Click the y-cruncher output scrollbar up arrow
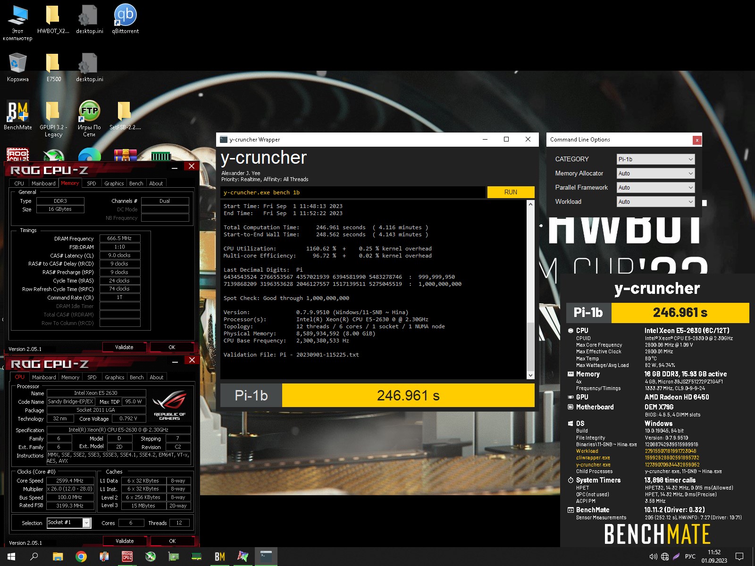755x566 pixels. click(x=530, y=204)
